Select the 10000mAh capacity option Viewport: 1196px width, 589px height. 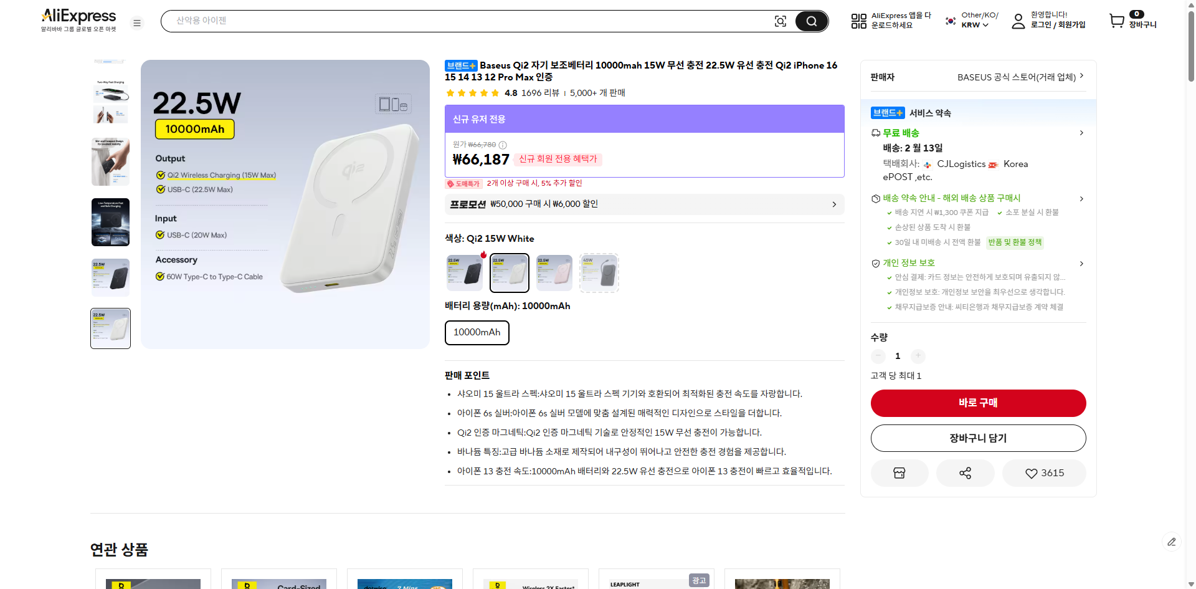[477, 332]
